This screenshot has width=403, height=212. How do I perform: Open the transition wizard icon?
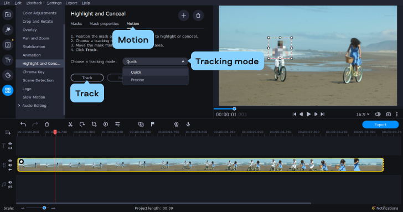point(141,125)
